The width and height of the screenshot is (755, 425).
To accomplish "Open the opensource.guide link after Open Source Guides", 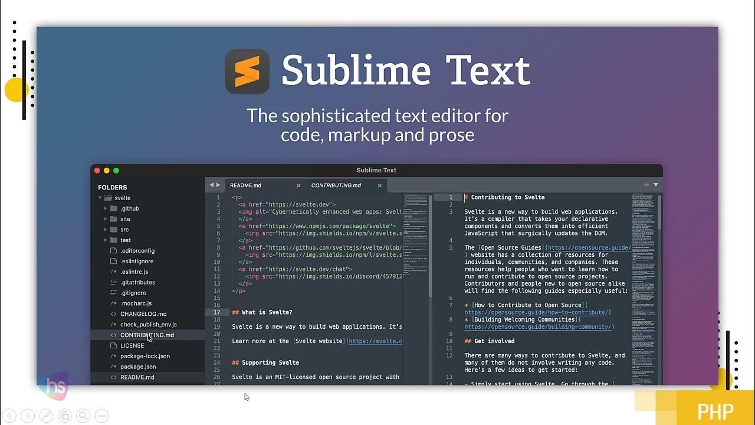I will point(588,248).
